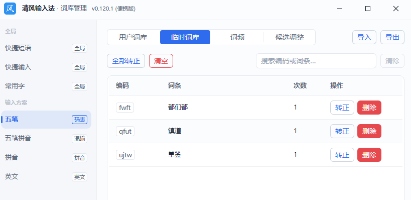The image size is (411, 200).
Task: Open the 词频 tab
Action: (x=237, y=37)
